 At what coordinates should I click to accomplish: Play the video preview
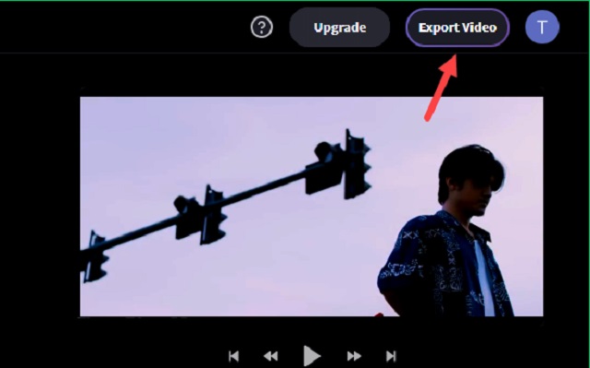pos(312,356)
